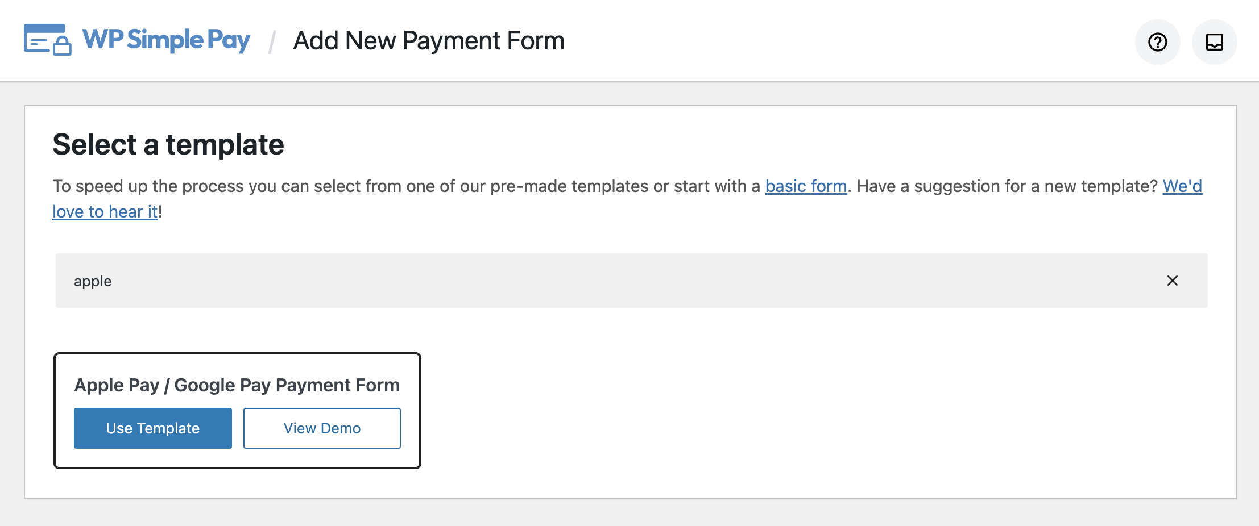Select the Apple Pay / Google Pay Payment Form card
The width and height of the screenshot is (1259, 526).
pos(237,410)
